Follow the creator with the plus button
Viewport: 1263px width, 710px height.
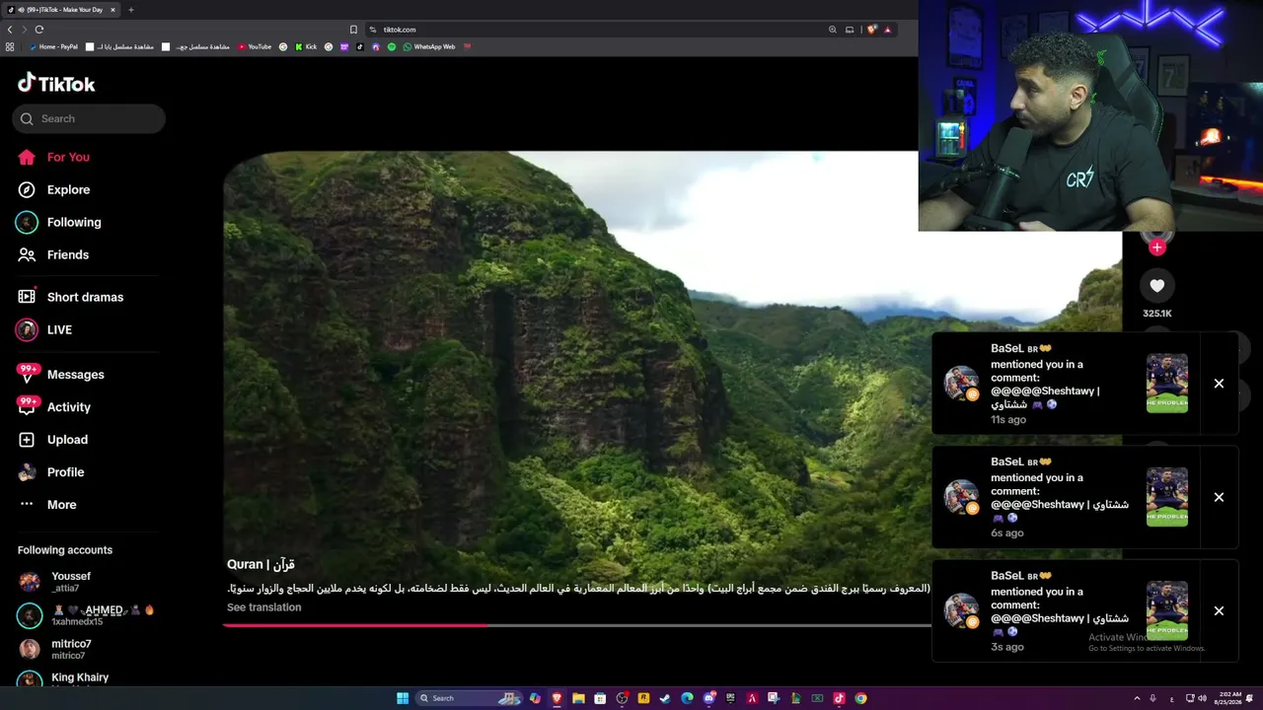tap(1157, 248)
